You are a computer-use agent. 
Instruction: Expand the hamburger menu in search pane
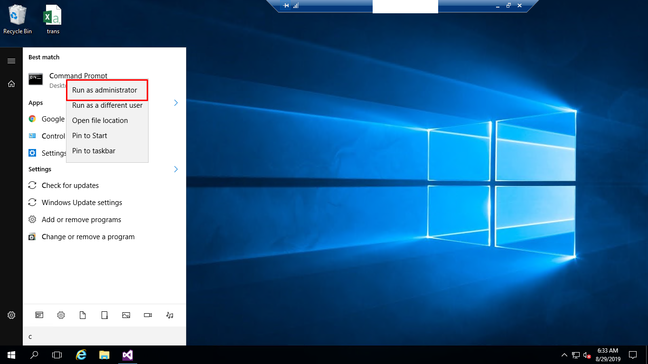tap(11, 61)
